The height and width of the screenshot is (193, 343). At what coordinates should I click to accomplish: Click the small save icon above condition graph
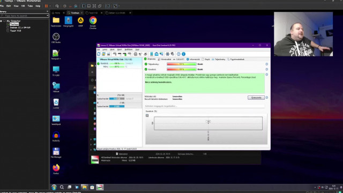click(x=147, y=115)
